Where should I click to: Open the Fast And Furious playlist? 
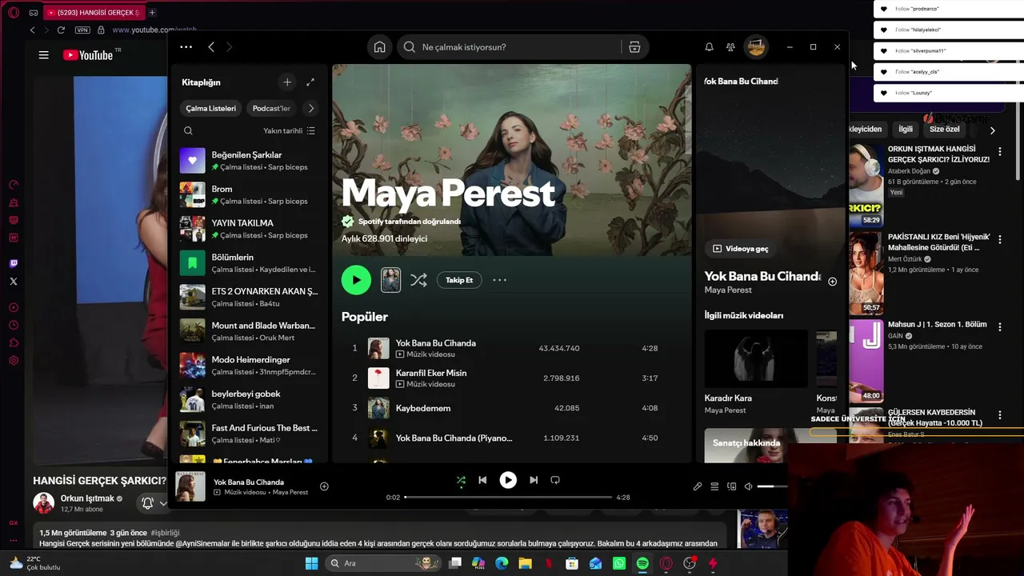click(250, 434)
